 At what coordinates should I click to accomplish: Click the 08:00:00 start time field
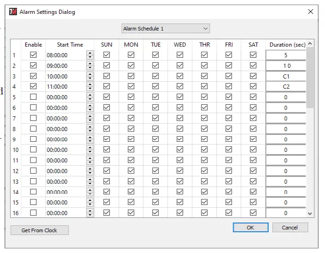[x=66, y=55]
